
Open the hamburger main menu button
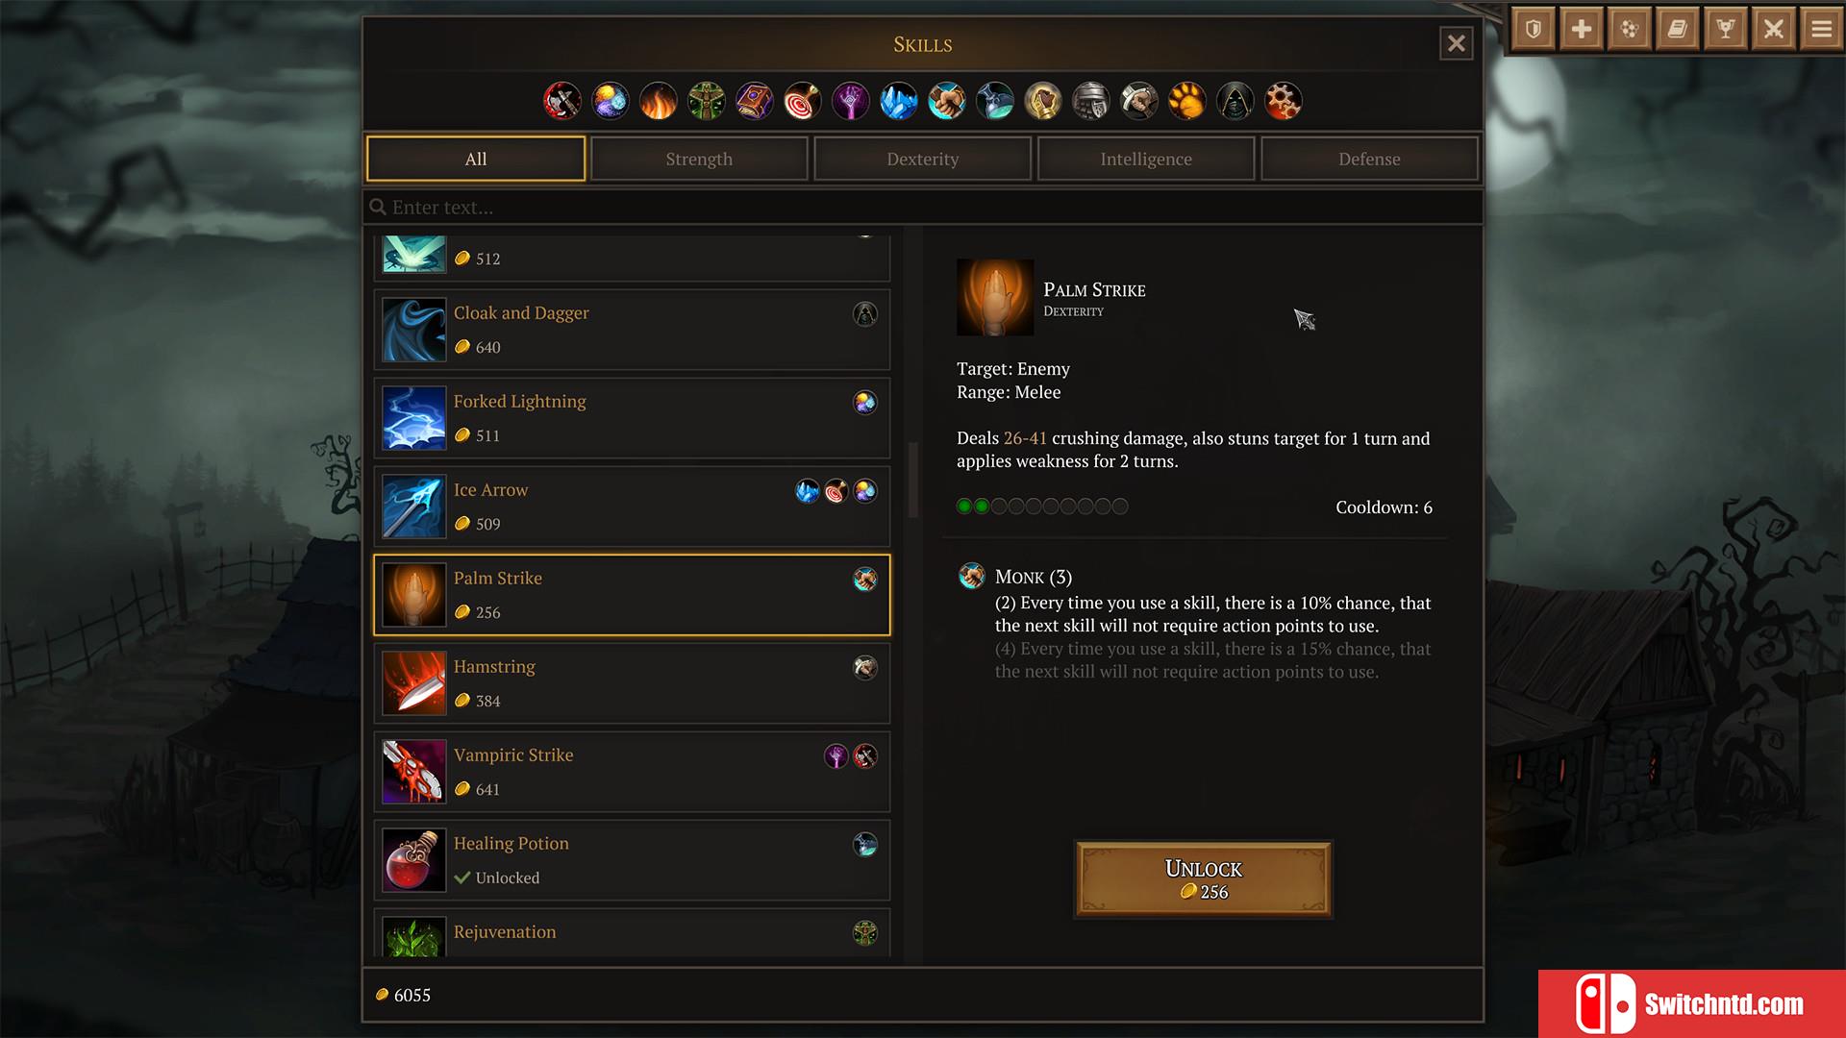1822,29
